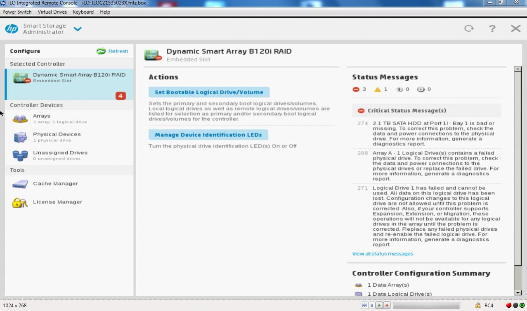Click the Configure panel heading
The height and width of the screenshot is (311, 527).
[x=25, y=51]
